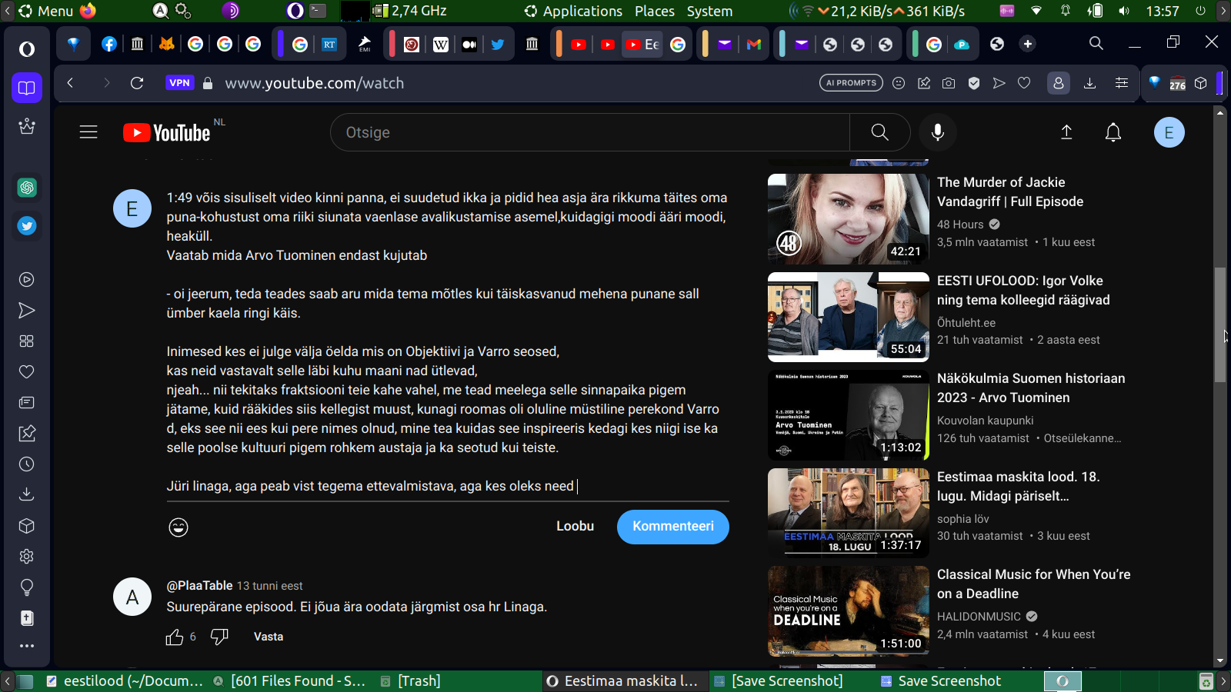Open Bookmarks heart in Opera sidebar
Image resolution: width=1231 pixels, height=692 pixels.
(x=27, y=372)
